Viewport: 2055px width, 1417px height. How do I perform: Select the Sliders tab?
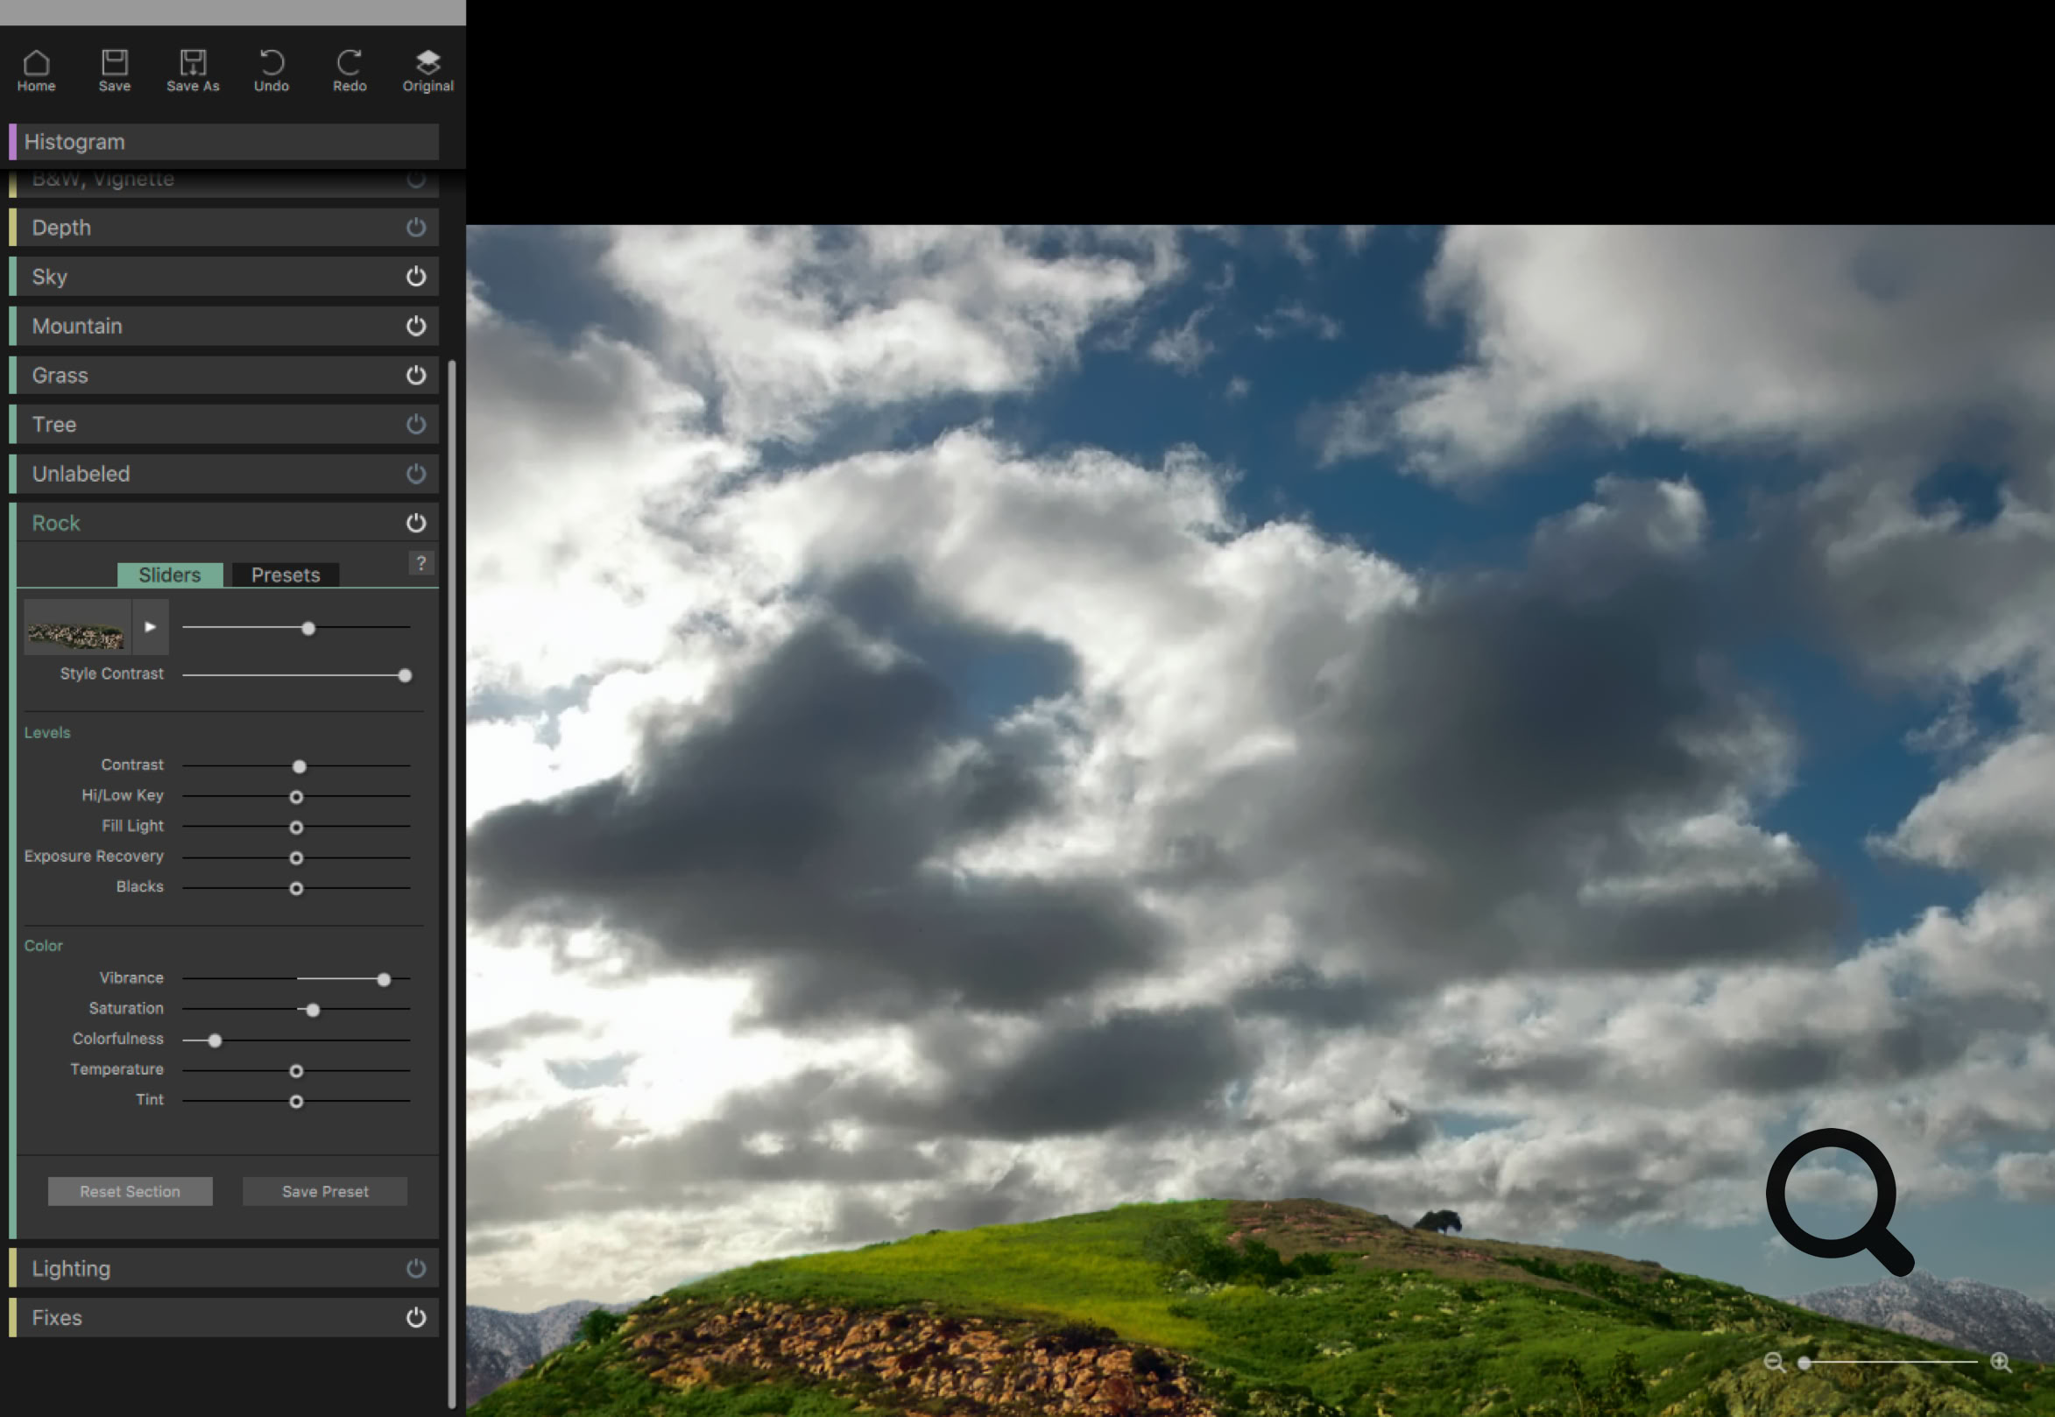[170, 575]
